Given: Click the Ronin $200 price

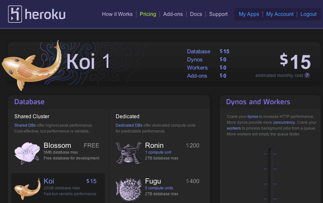Looking at the screenshot, I should (193, 146).
